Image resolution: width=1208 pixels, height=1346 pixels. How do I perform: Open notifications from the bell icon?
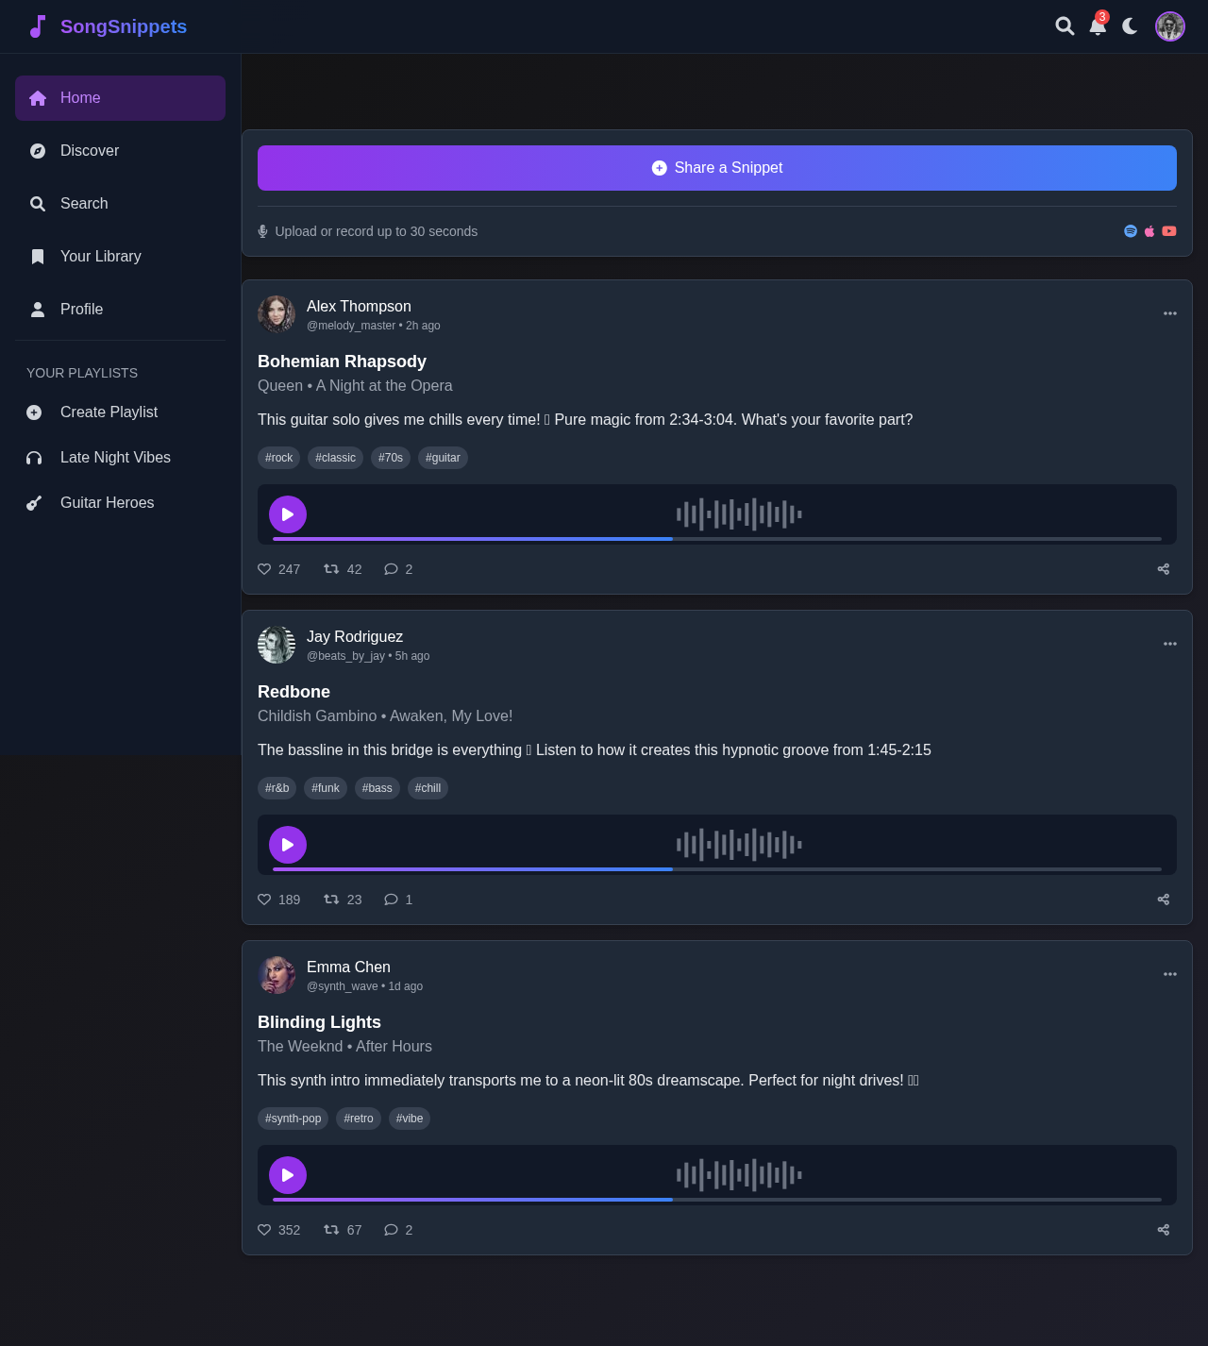(1097, 26)
